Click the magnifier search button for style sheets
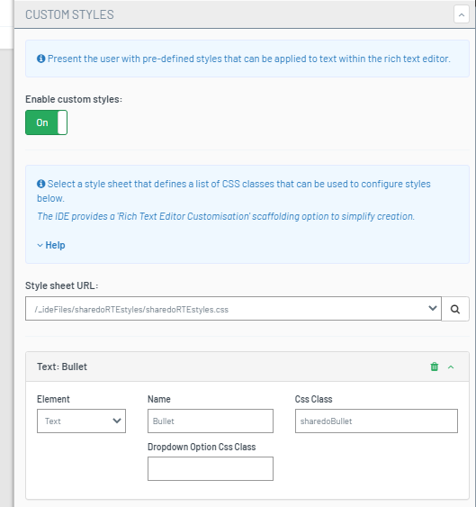 [x=455, y=309]
